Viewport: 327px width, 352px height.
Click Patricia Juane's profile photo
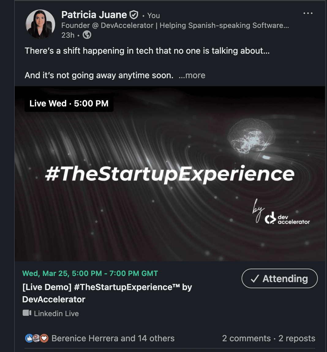(40, 24)
